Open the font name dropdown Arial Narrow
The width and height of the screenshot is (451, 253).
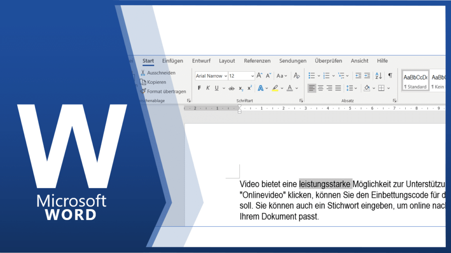point(226,76)
